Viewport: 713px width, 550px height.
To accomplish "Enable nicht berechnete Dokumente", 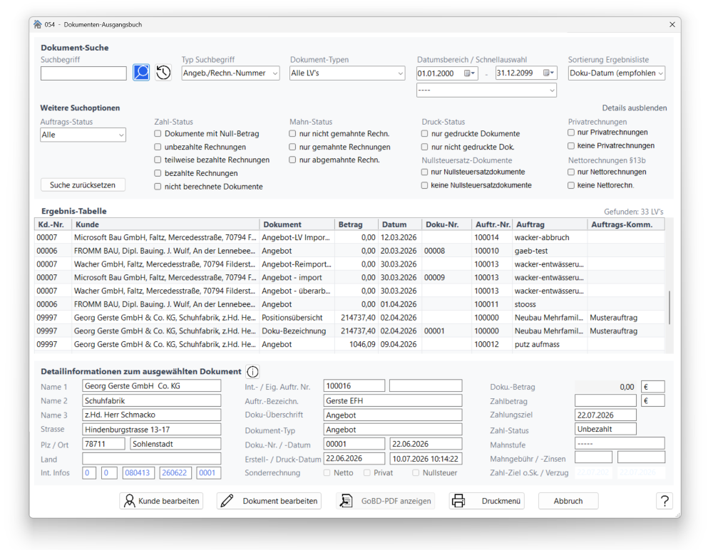I will click(x=158, y=187).
